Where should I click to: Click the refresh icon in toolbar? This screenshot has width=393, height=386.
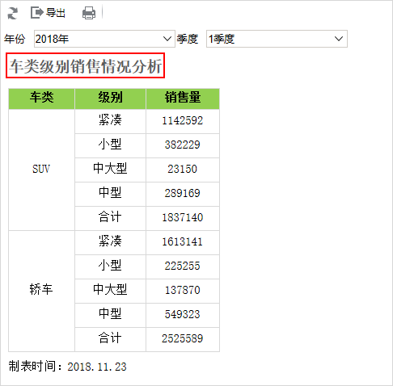click(x=12, y=13)
